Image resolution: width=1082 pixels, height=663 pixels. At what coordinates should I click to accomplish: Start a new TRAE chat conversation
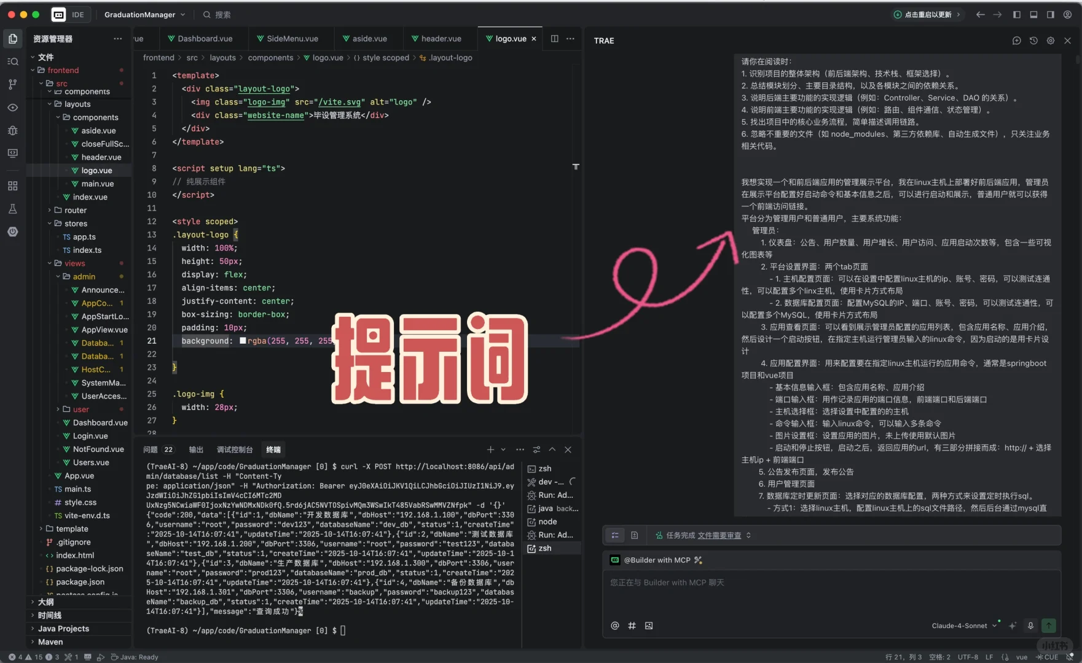pos(1016,41)
